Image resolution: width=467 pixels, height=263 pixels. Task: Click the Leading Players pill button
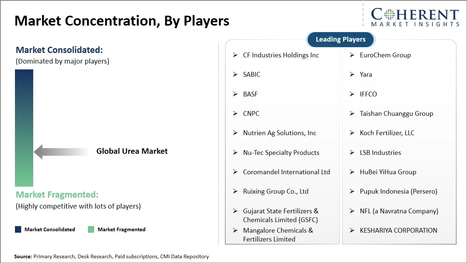340,39
